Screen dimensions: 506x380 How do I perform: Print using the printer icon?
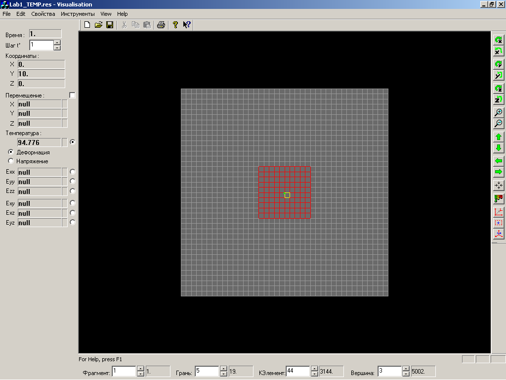pyautogui.click(x=161, y=25)
